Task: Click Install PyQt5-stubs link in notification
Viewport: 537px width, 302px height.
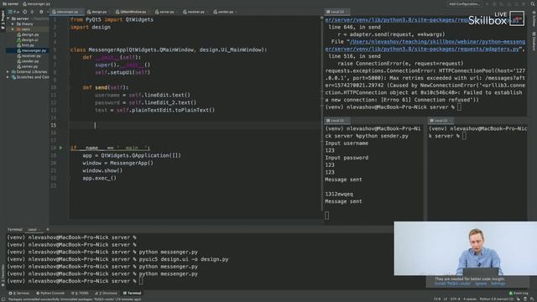Action: coord(452,284)
